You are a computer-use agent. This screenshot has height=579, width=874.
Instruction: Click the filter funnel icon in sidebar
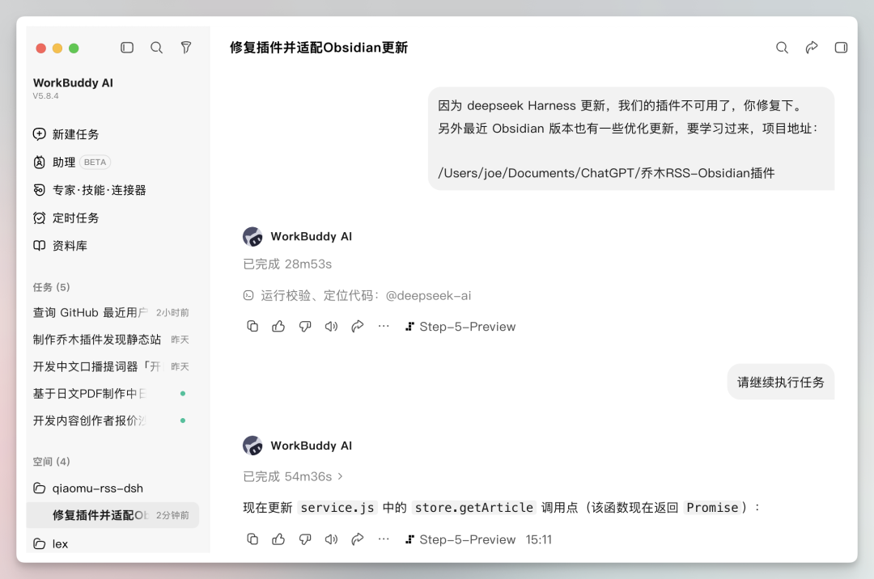click(x=186, y=48)
